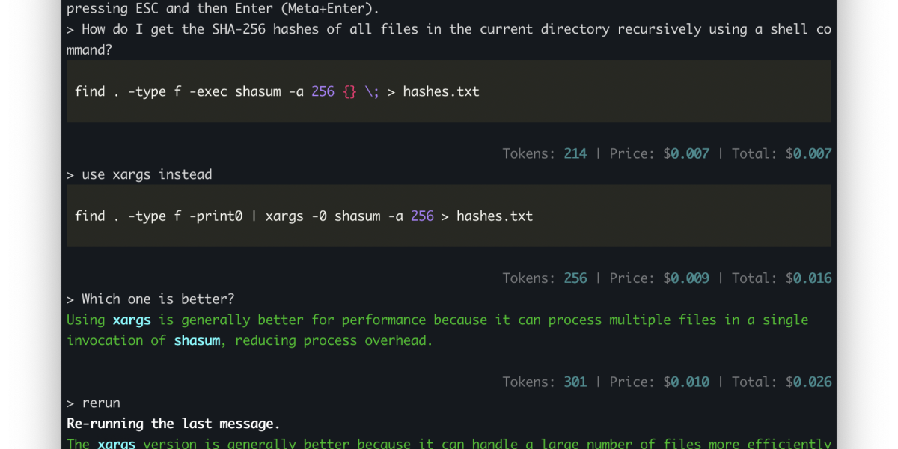898x449 pixels.
Task: Click the pink '{}' braces in the find command
Action: click(349, 91)
